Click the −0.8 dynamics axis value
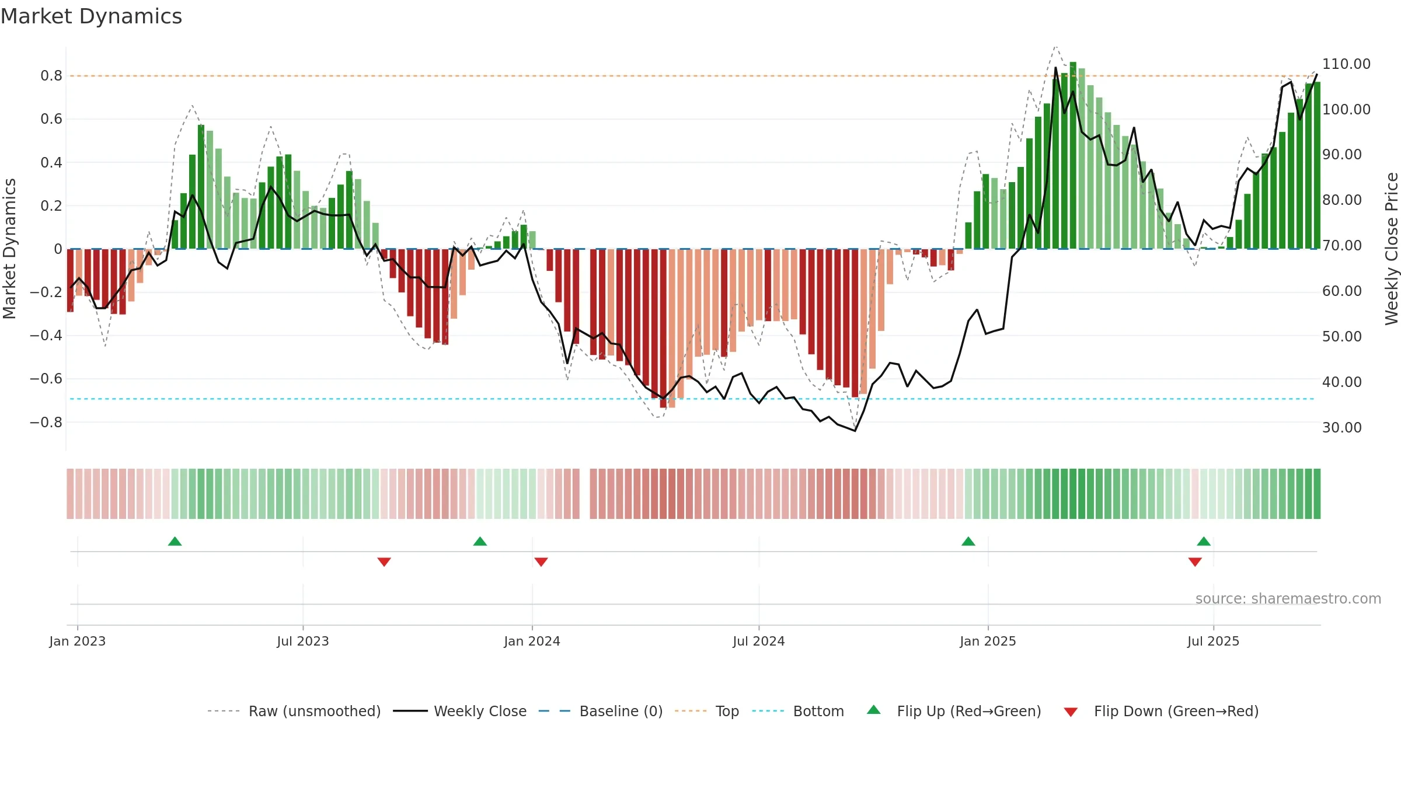The height and width of the screenshot is (788, 1401). 46,422
